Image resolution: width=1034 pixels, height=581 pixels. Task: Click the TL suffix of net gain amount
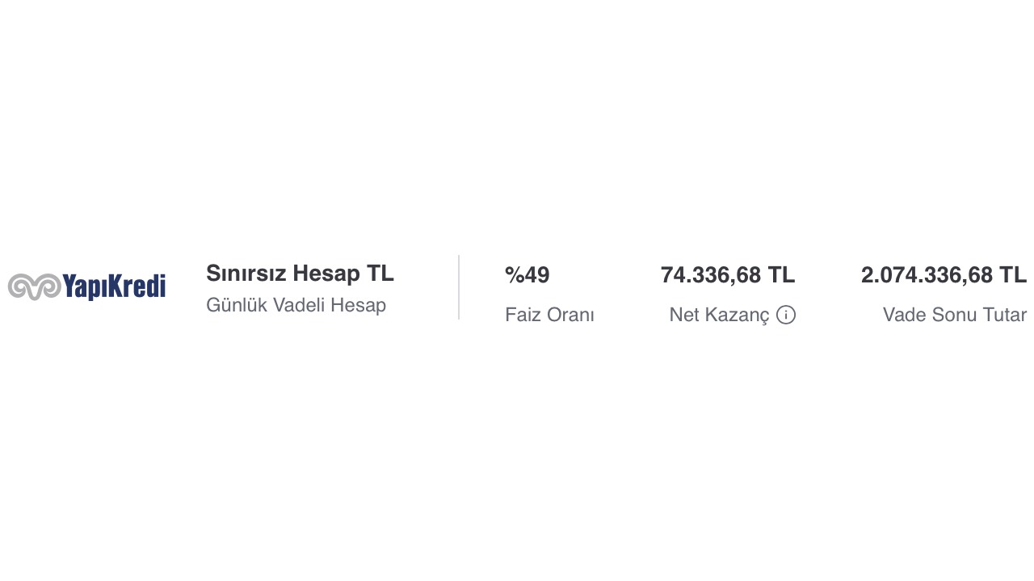click(781, 275)
